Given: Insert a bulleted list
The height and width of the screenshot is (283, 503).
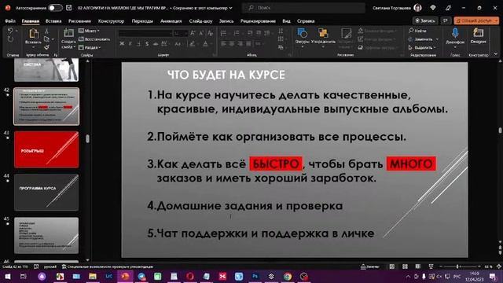Looking at the screenshot, I should (x=223, y=33).
